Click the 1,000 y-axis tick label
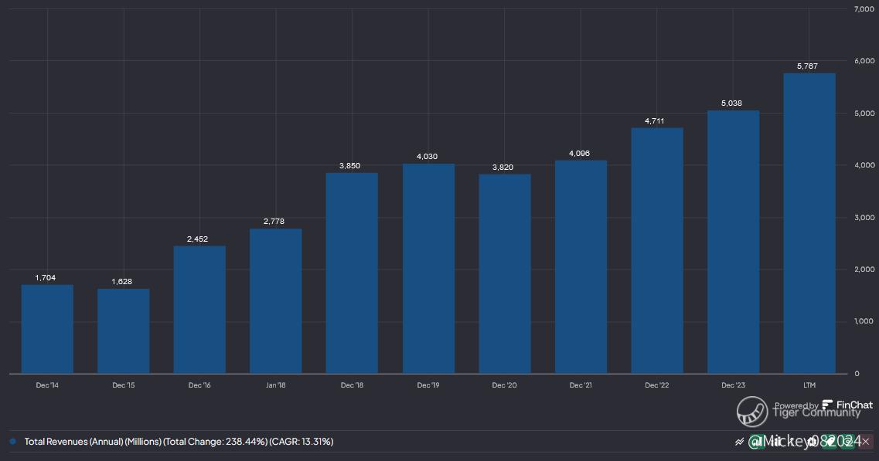 [864, 321]
